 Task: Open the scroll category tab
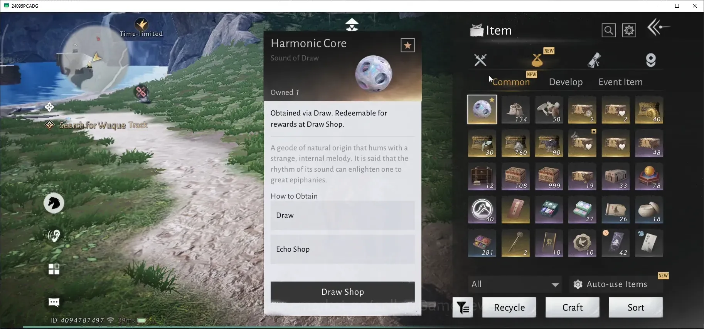594,60
